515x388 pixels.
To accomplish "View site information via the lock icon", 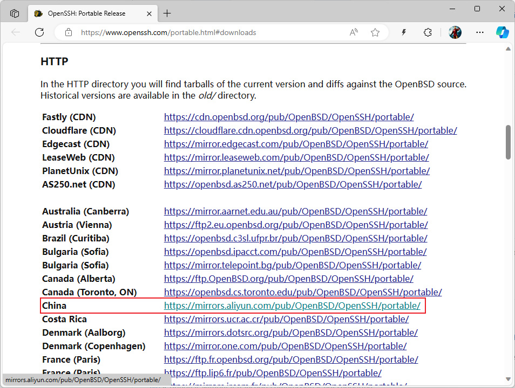I will point(68,32).
